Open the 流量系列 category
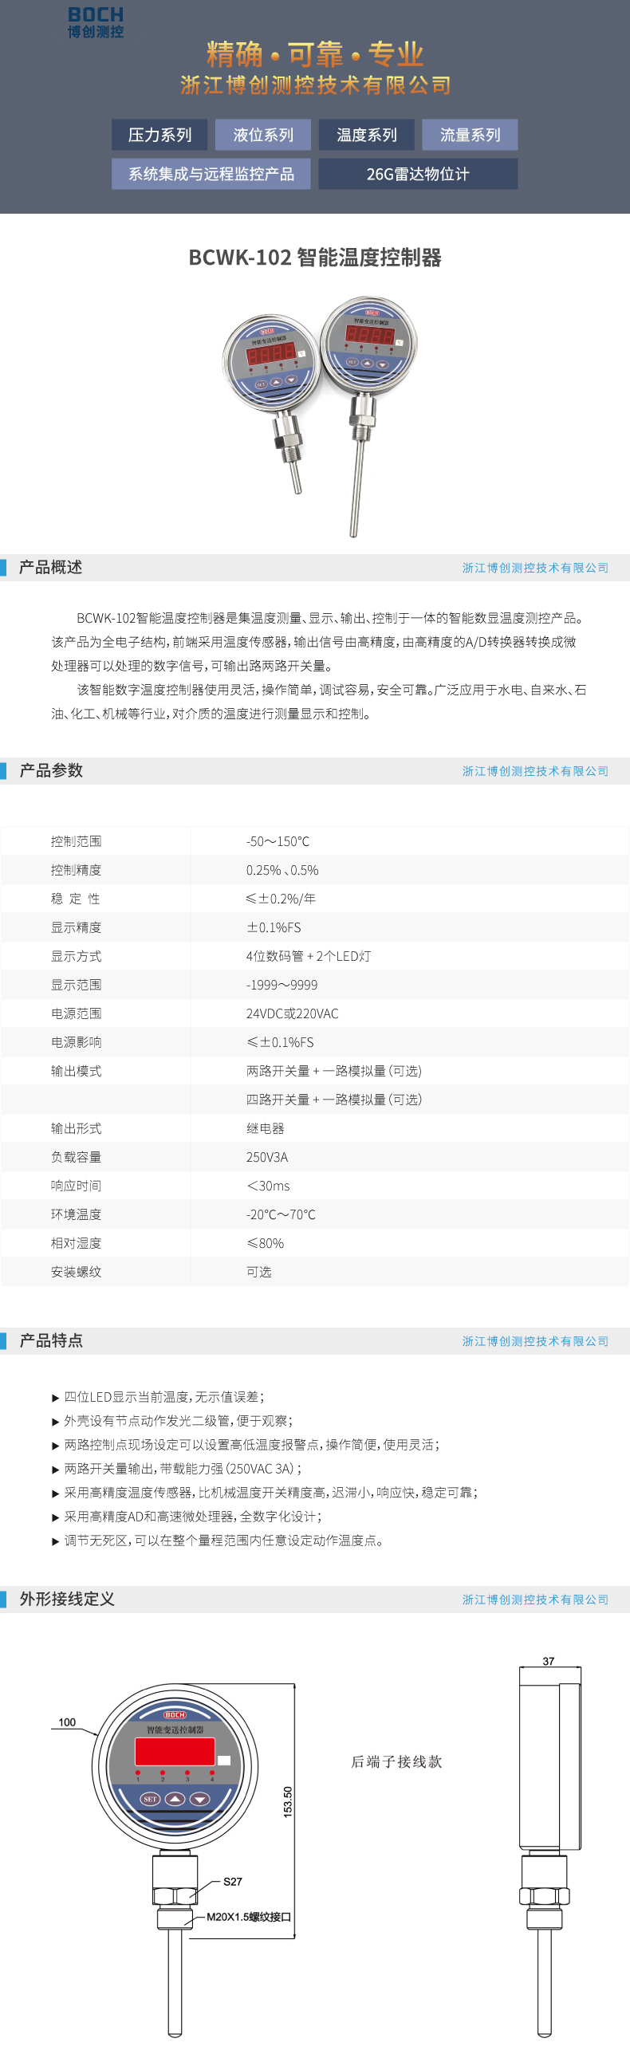 tap(470, 135)
